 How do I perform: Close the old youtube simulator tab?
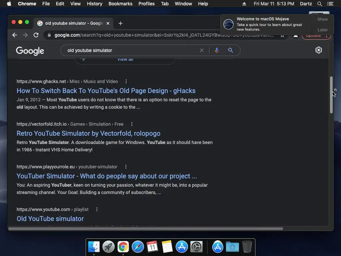point(108,23)
